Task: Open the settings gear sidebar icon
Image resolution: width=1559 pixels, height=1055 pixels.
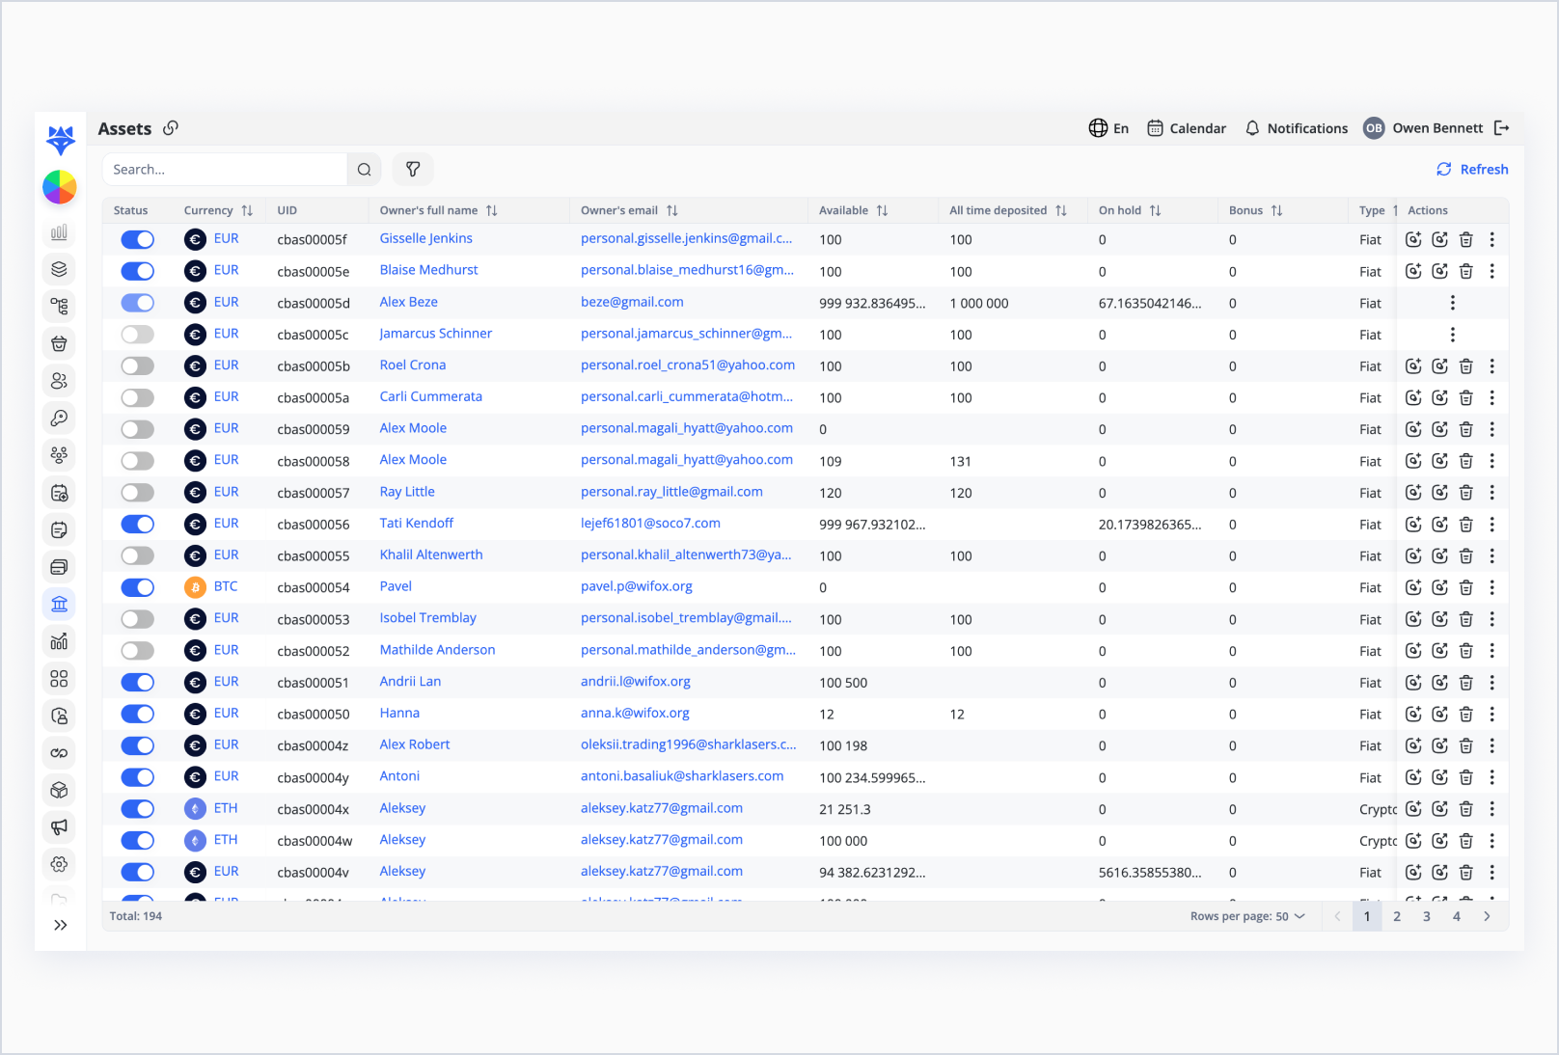Action: tap(59, 864)
